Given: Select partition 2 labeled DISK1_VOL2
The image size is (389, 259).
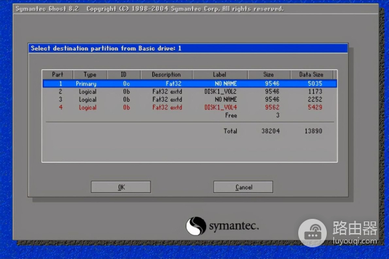Looking at the screenshot, I should tap(189, 91).
